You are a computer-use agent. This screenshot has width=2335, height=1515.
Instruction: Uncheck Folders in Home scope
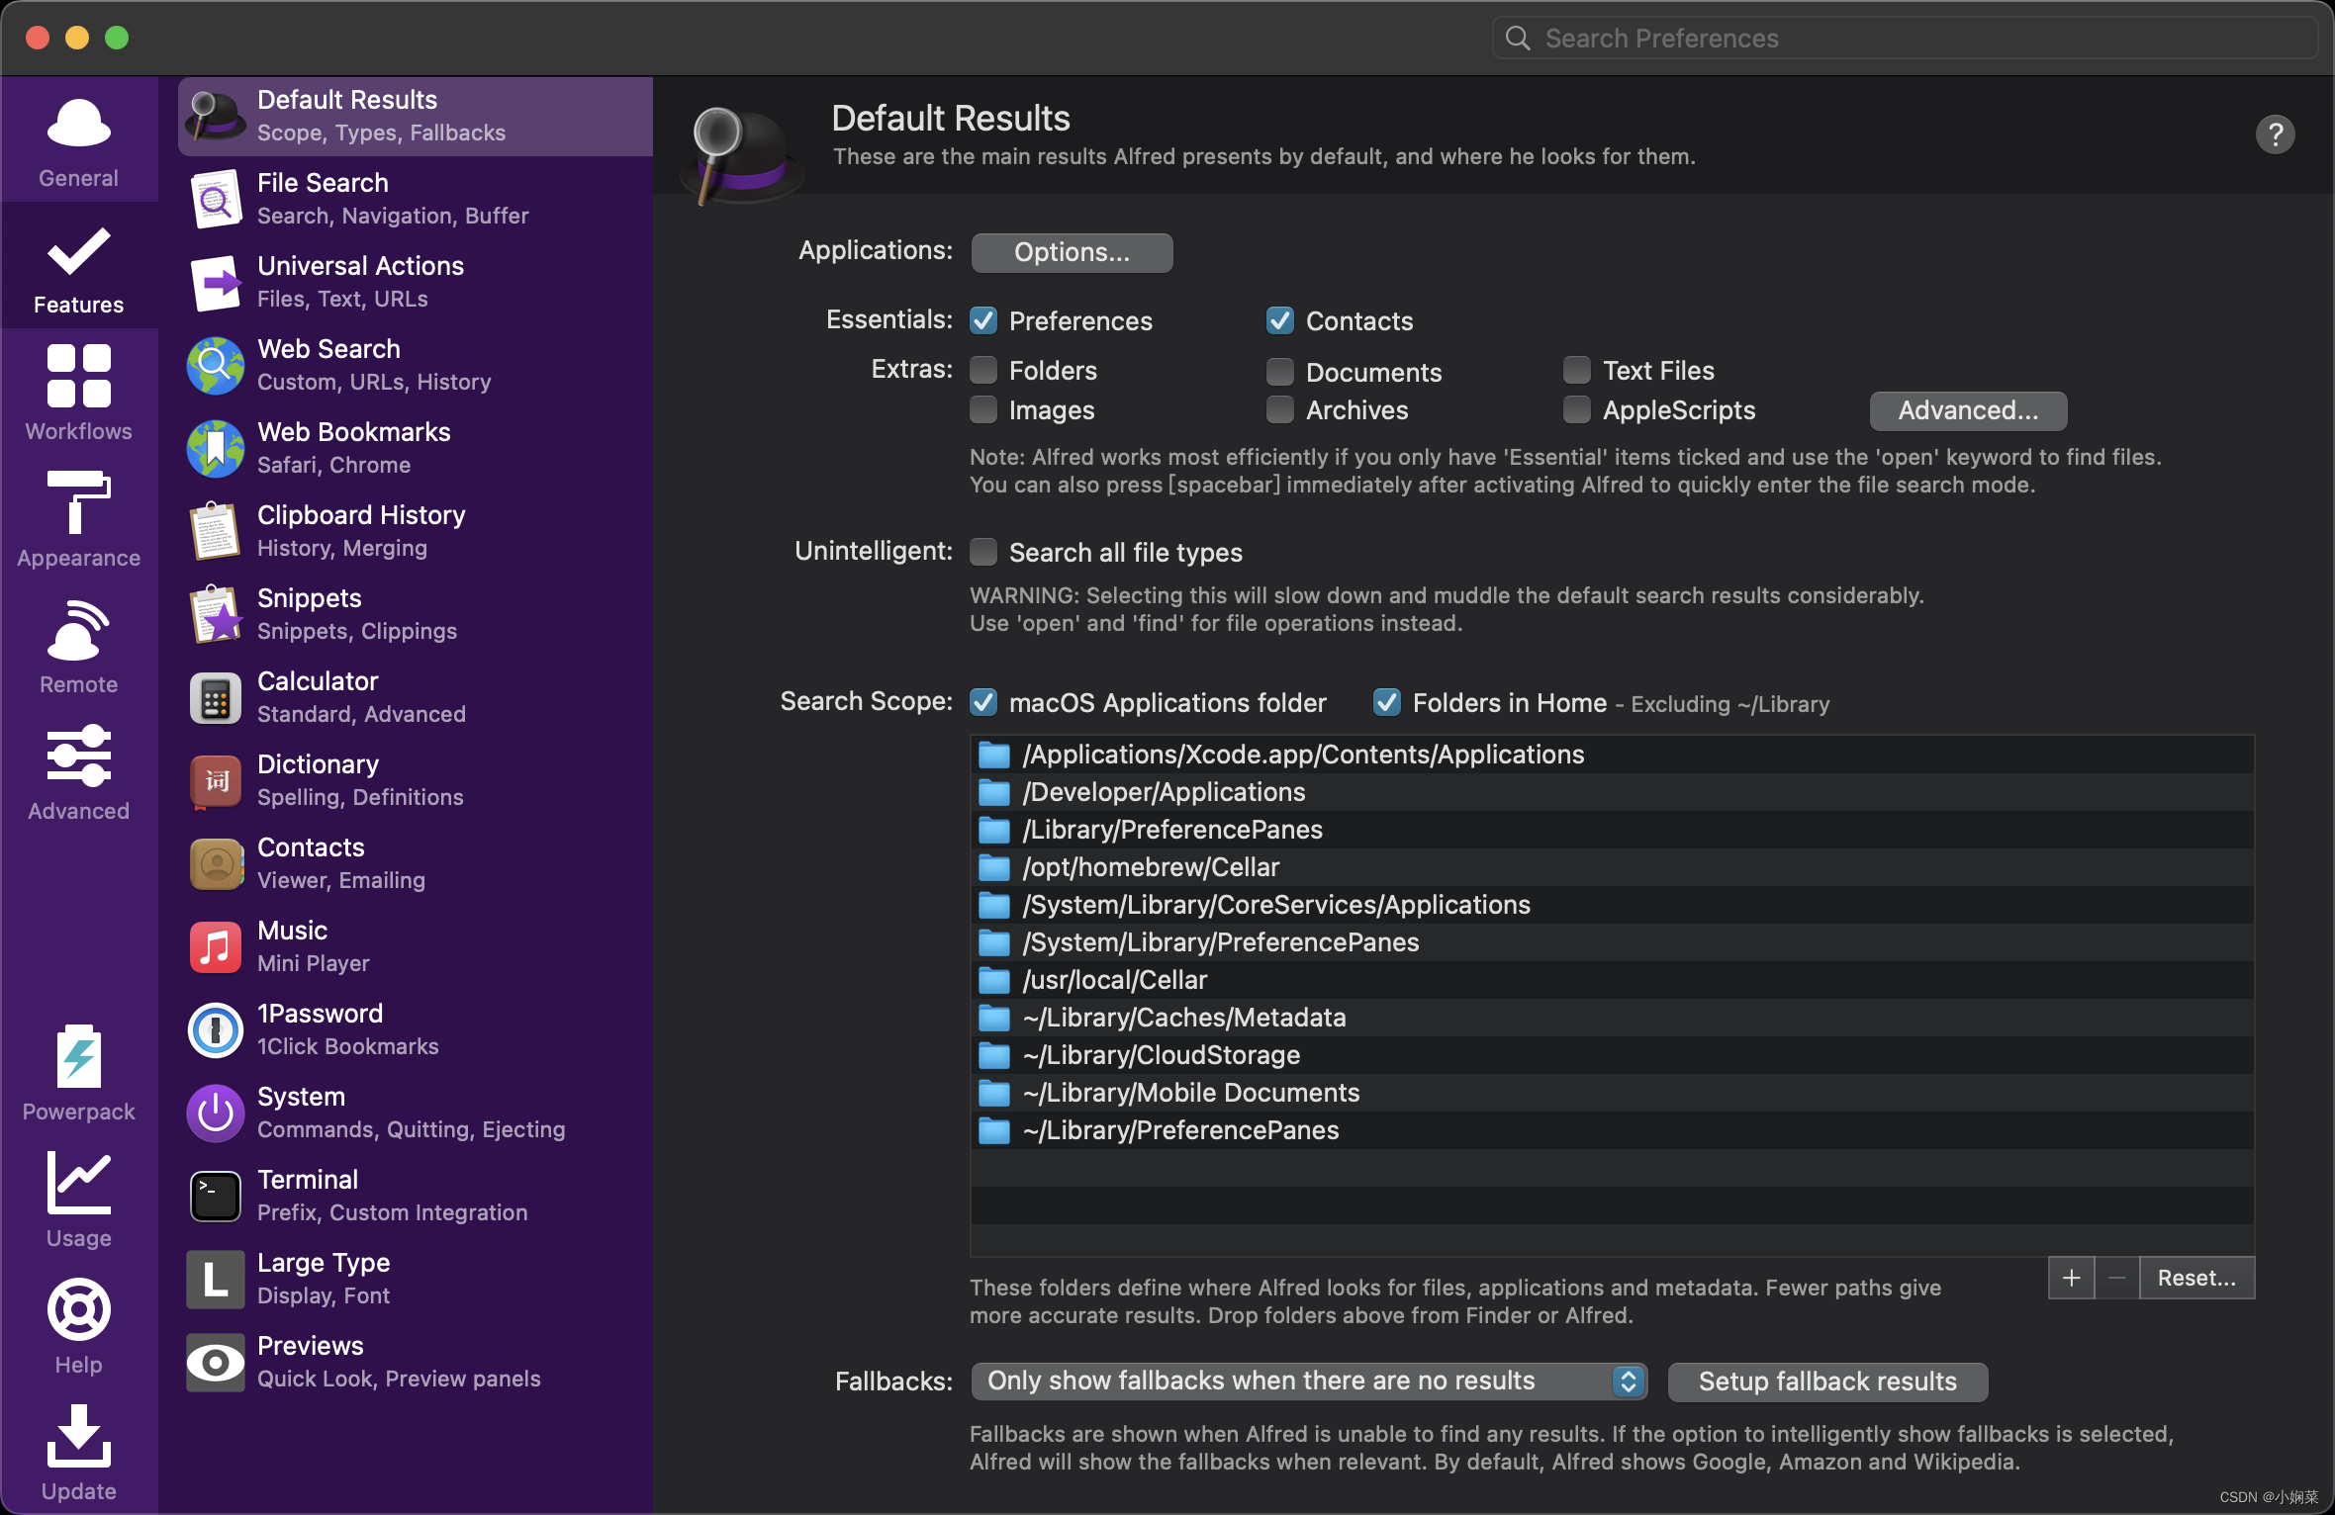(1387, 702)
